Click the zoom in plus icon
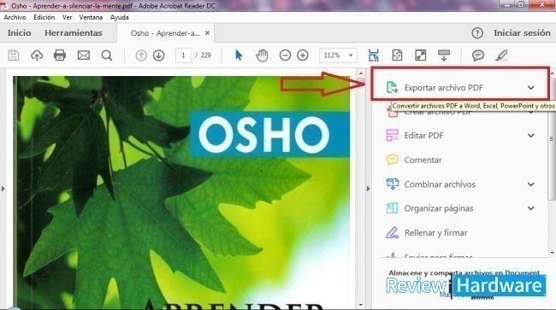Screen dimensions: 556x310 click(303, 56)
